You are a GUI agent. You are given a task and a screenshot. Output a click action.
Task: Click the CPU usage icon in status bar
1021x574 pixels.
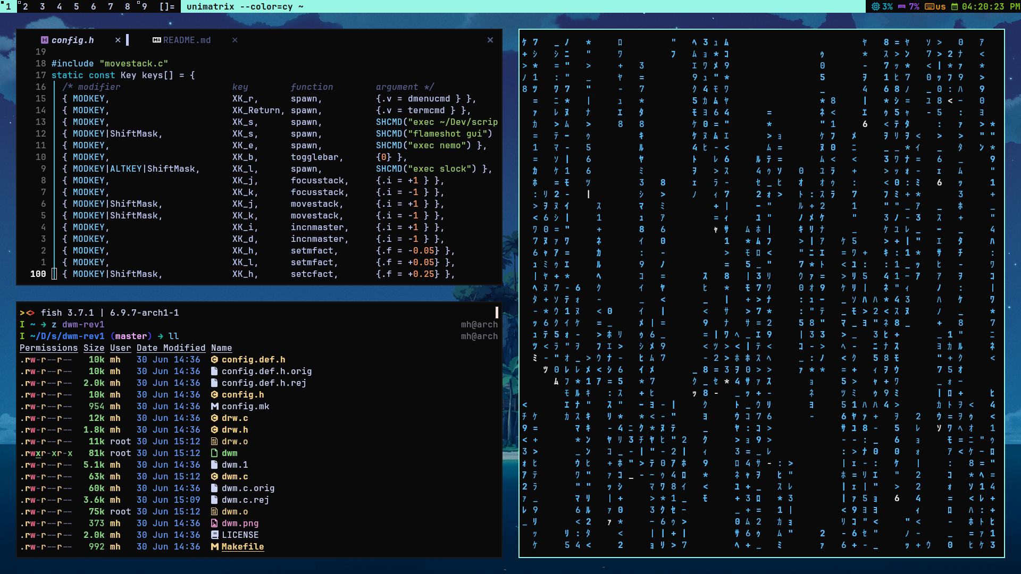point(876,7)
